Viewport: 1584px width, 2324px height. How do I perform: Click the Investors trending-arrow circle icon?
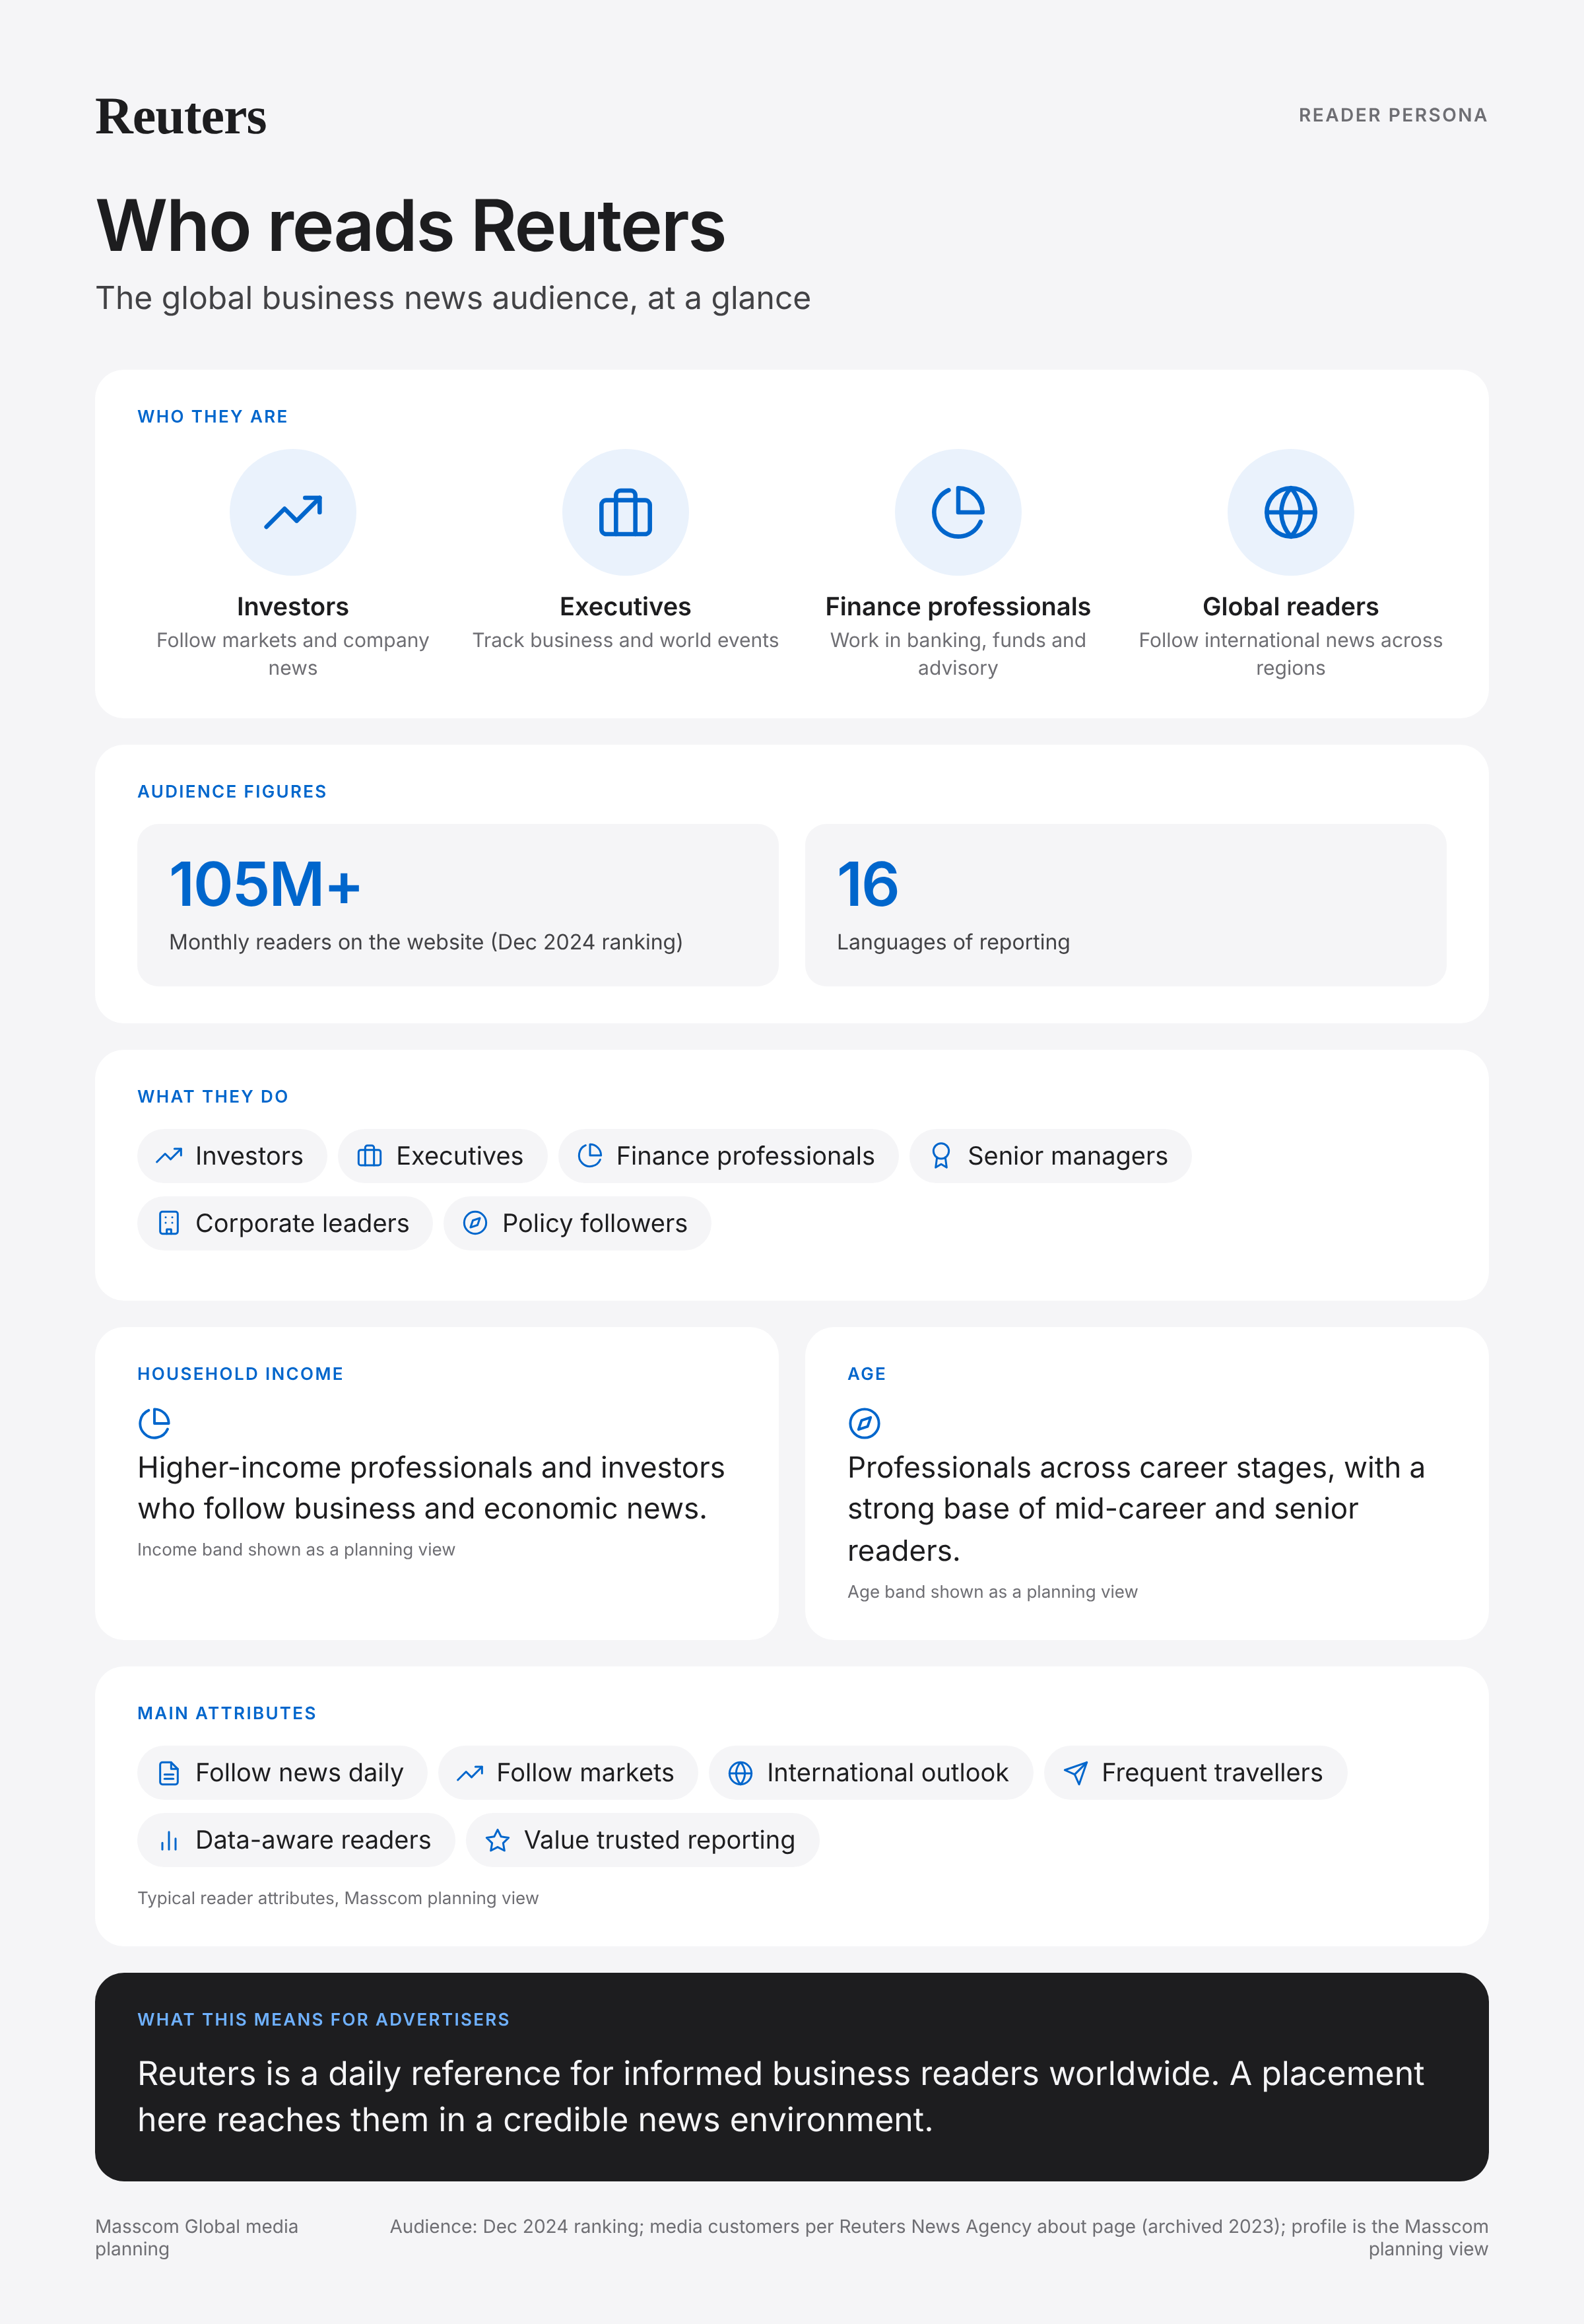pos(293,512)
